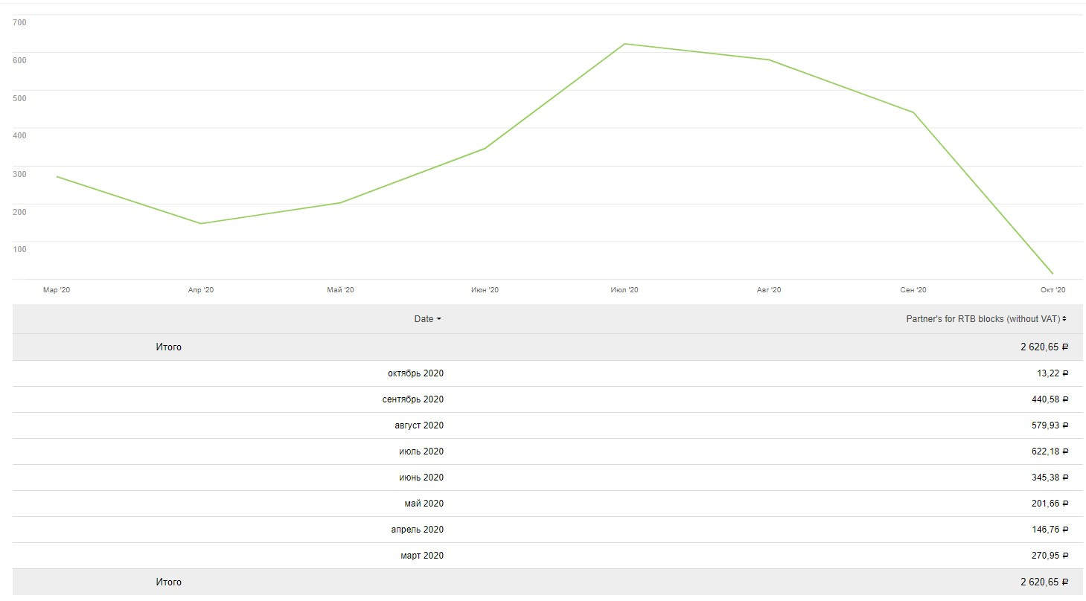Image resolution: width=1086 pixels, height=601 pixels.
Task: Click the Авг '20 x-axis label
Action: coord(769,290)
